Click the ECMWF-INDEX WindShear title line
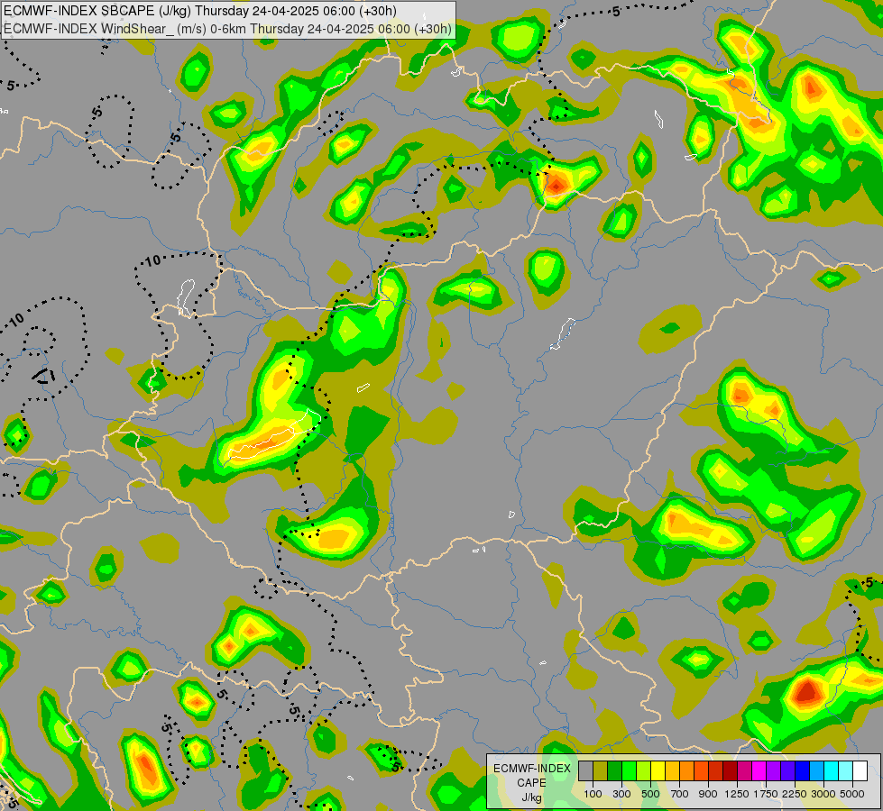This screenshot has width=883, height=811. click(x=227, y=29)
